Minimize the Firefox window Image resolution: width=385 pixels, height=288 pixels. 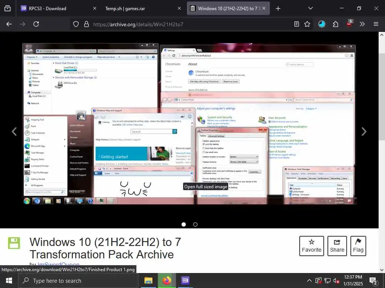click(x=341, y=8)
